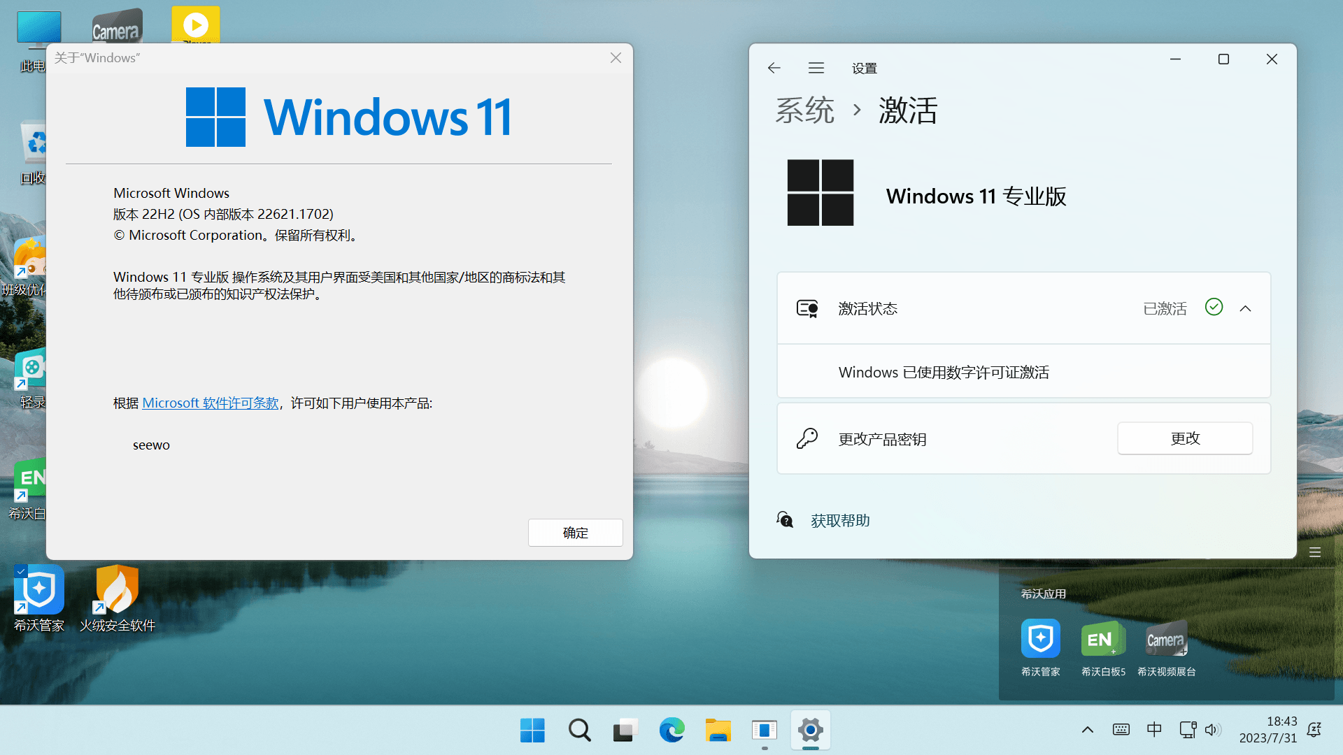Select 希沃管家 desktop shortcut
The height and width of the screenshot is (755, 1343).
tap(39, 598)
